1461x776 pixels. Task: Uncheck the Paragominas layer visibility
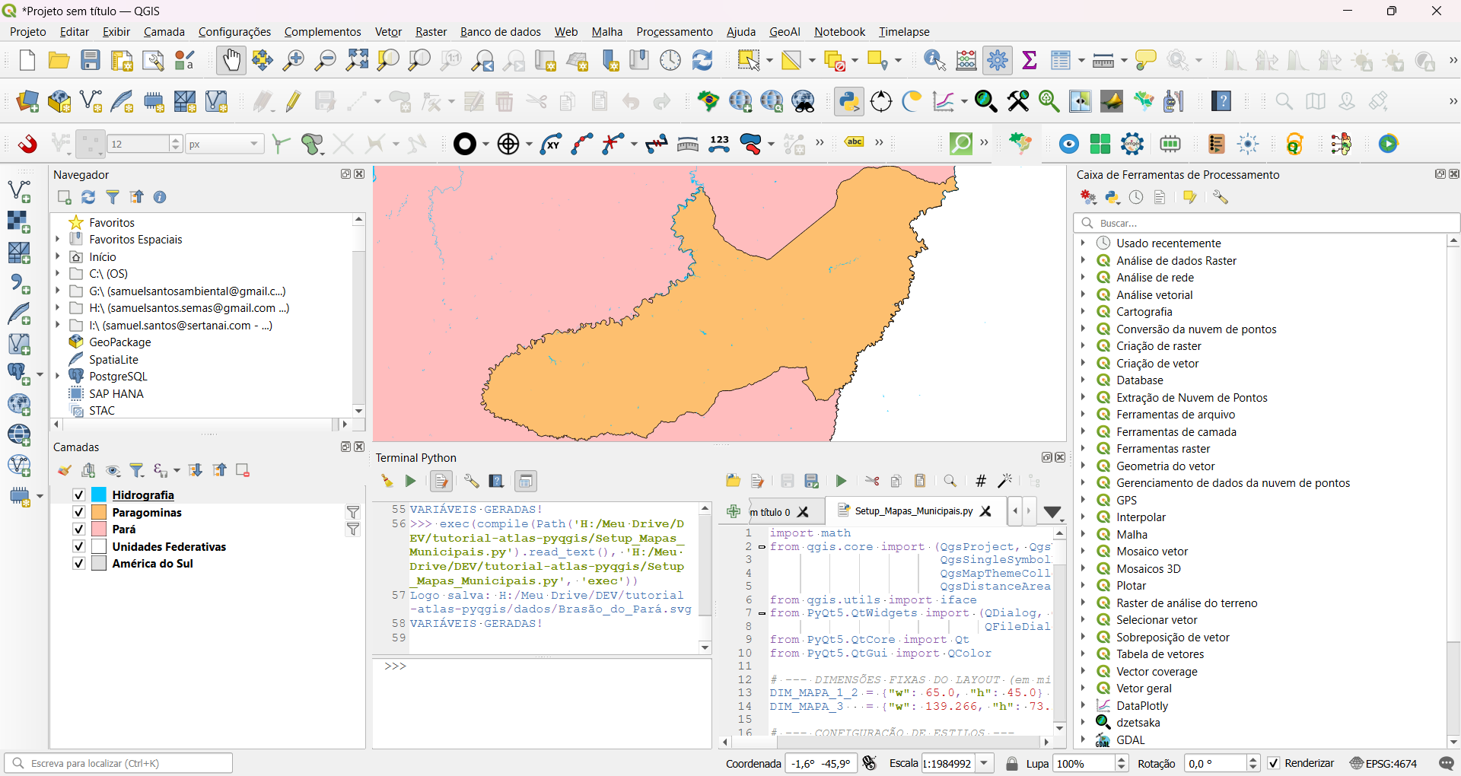coord(78,512)
